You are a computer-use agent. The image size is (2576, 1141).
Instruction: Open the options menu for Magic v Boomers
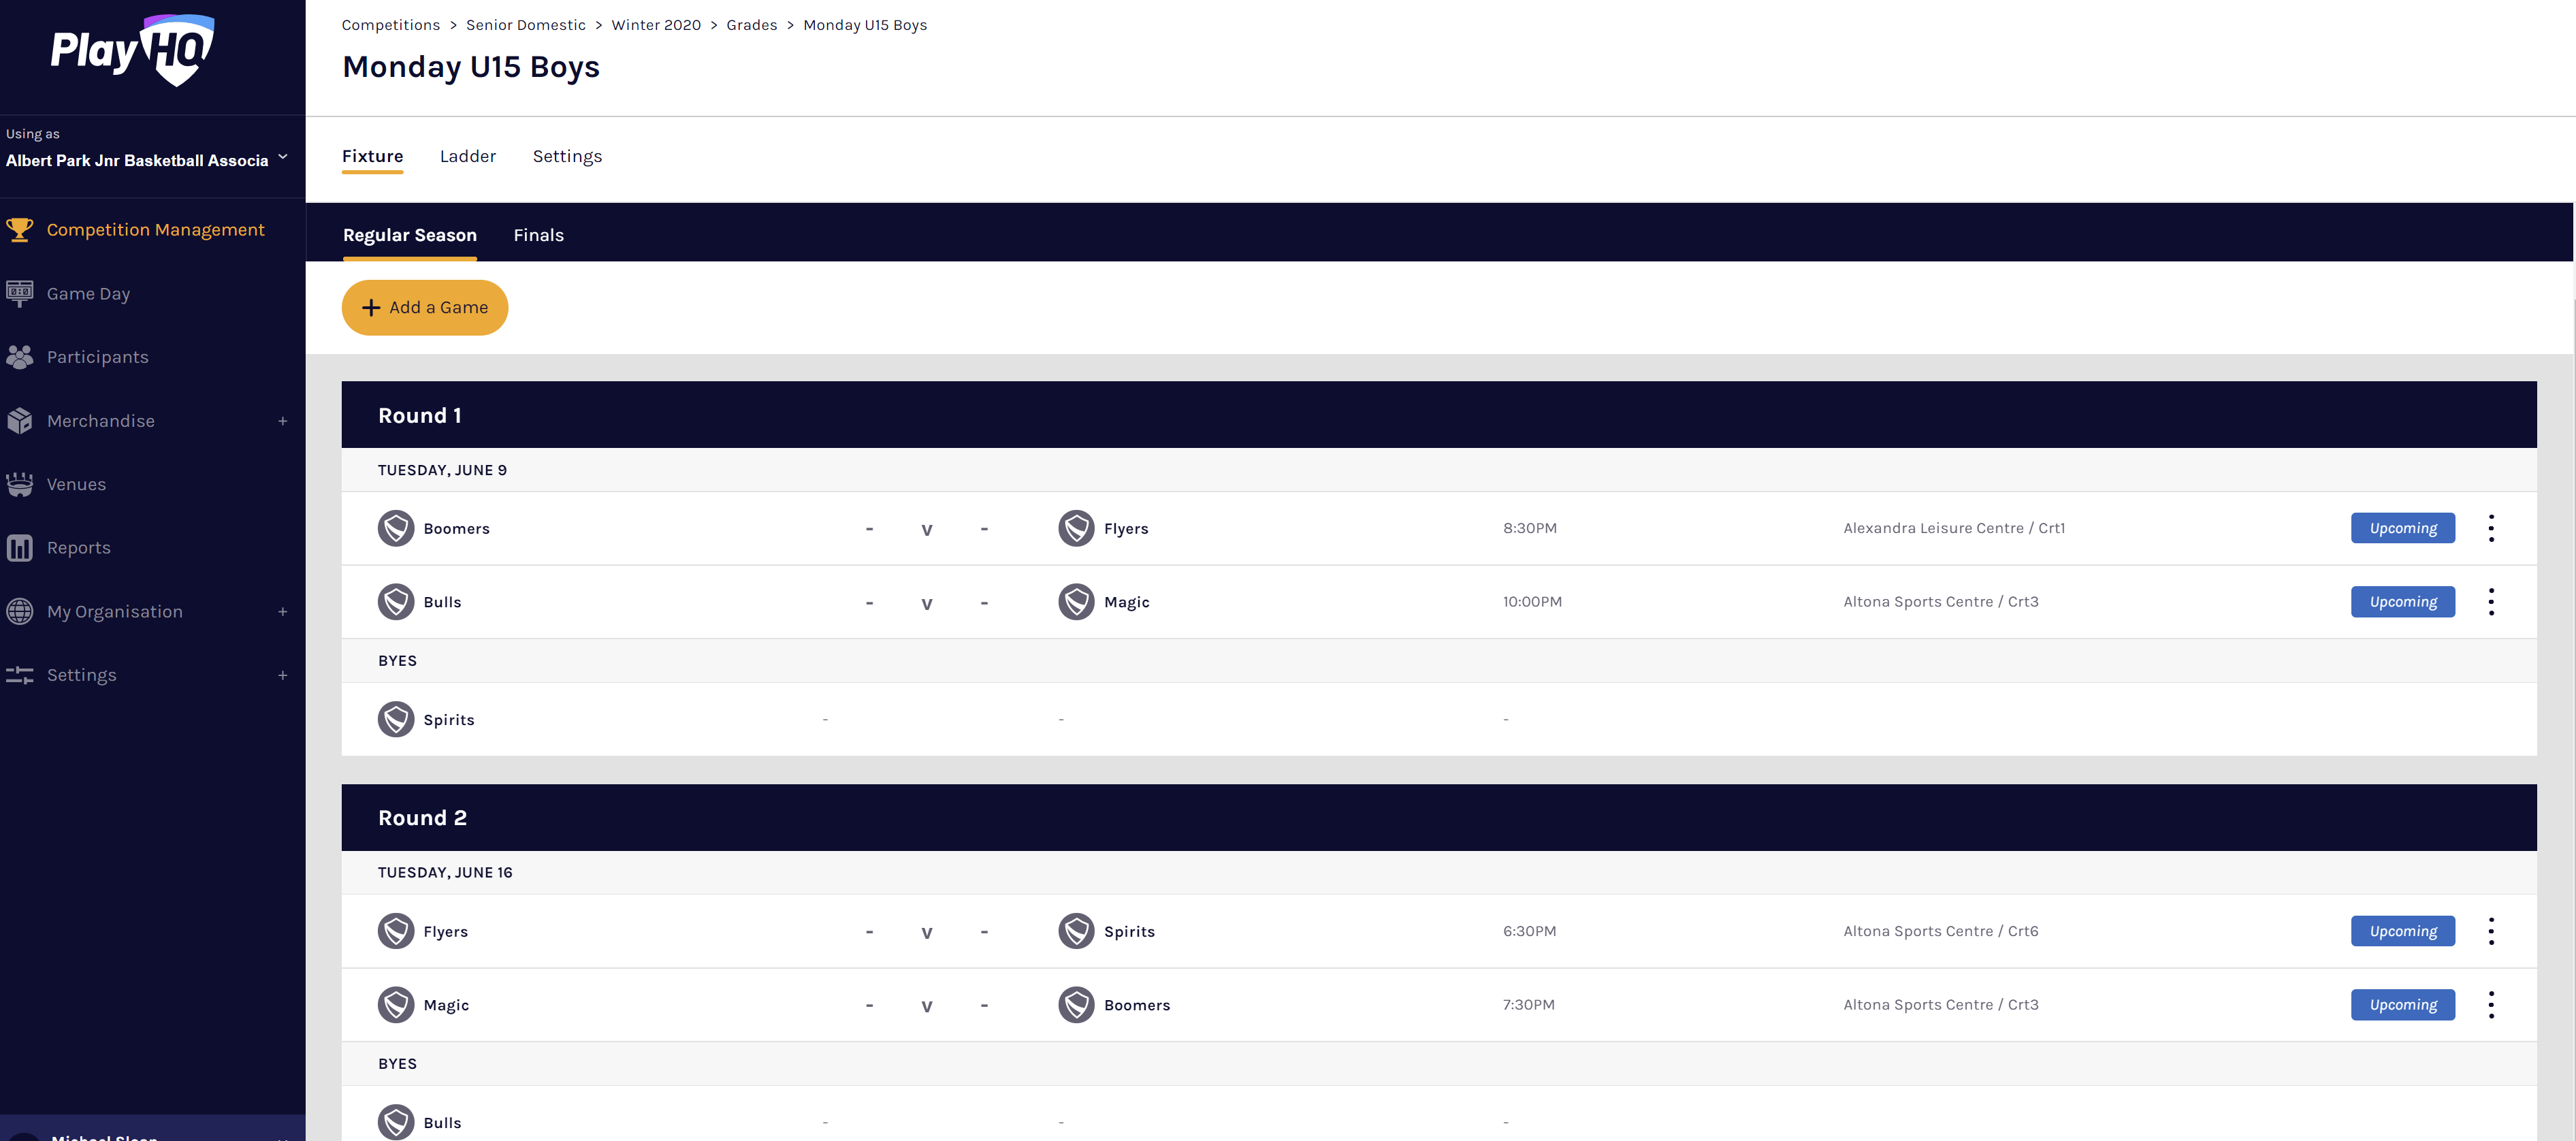coord(2490,1005)
